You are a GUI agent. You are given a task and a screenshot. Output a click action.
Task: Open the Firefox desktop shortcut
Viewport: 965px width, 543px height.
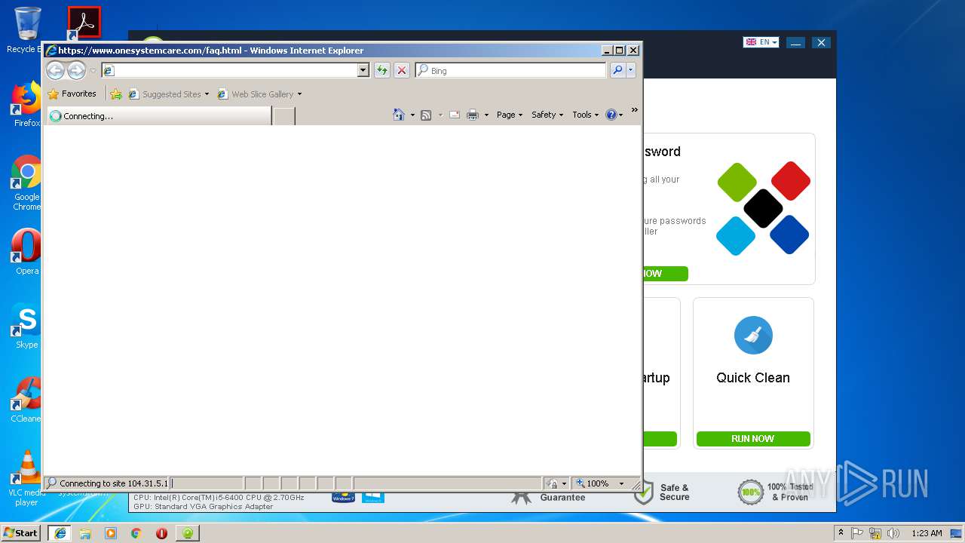26,104
